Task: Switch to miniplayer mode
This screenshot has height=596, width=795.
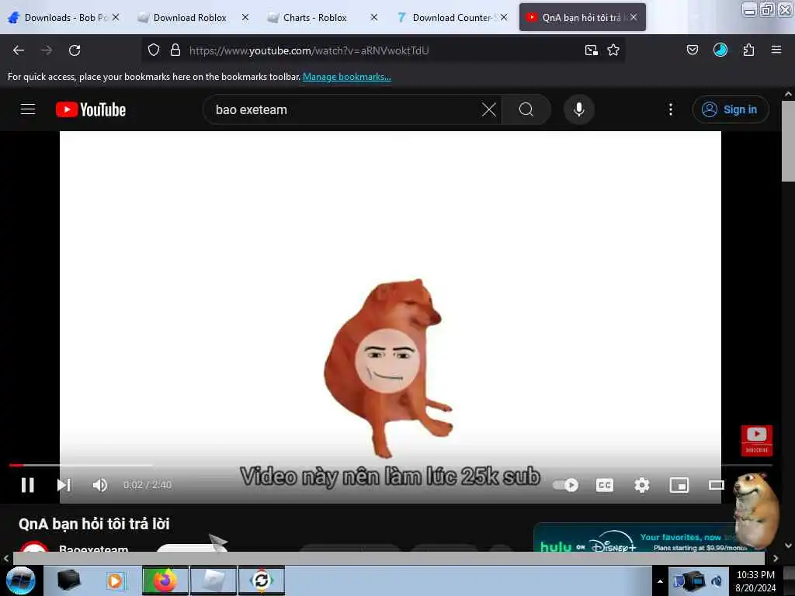Action: (679, 485)
